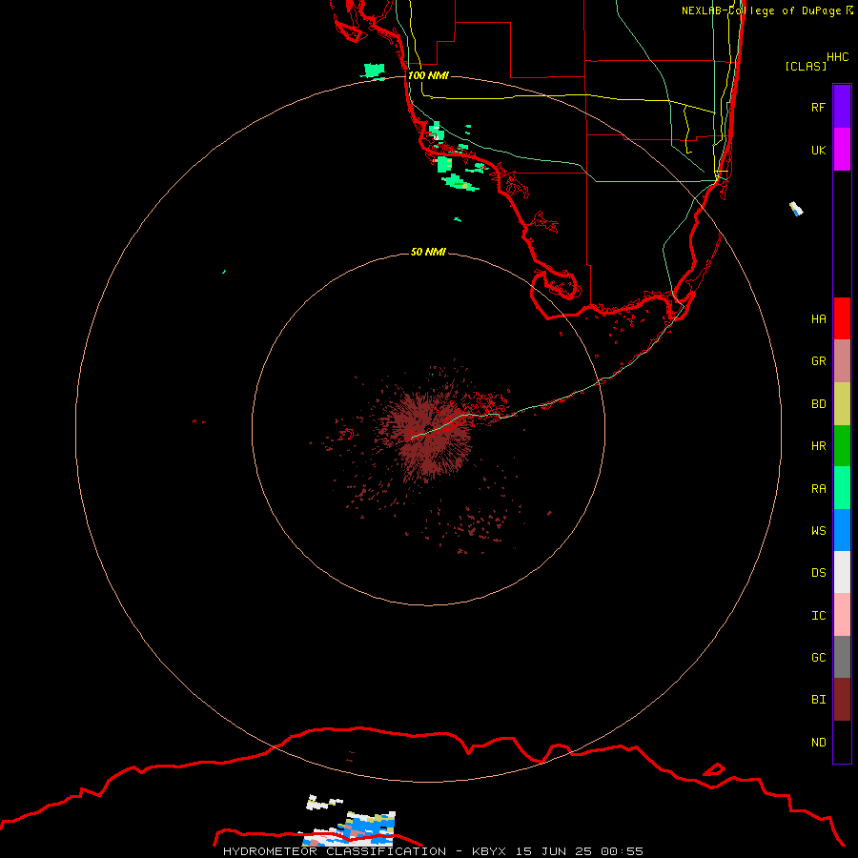Image resolution: width=858 pixels, height=858 pixels.
Task: Click the 'DS' legend label
Action: [x=819, y=572]
